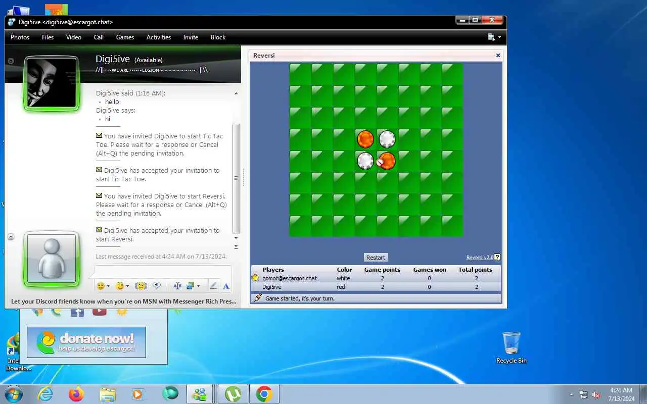Click conversation scroll down arrow

[236, 238]
